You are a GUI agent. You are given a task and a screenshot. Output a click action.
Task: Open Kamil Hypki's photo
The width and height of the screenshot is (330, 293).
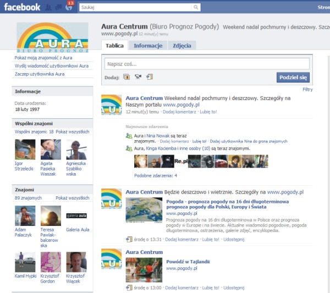25,262
